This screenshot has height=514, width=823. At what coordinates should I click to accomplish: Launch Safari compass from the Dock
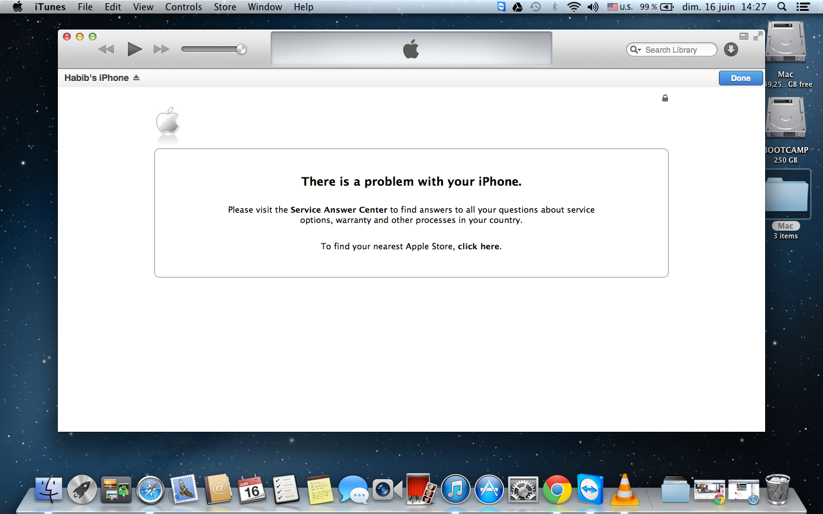150,490
